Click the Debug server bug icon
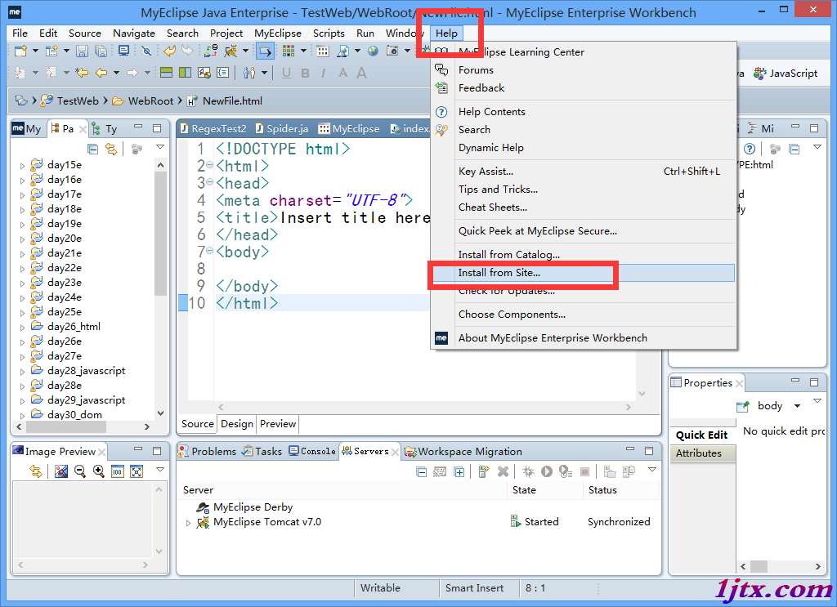 (529, 471)
